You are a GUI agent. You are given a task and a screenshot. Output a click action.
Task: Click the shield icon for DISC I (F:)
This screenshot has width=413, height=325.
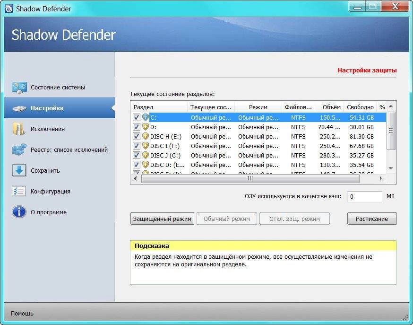point(146,146)
